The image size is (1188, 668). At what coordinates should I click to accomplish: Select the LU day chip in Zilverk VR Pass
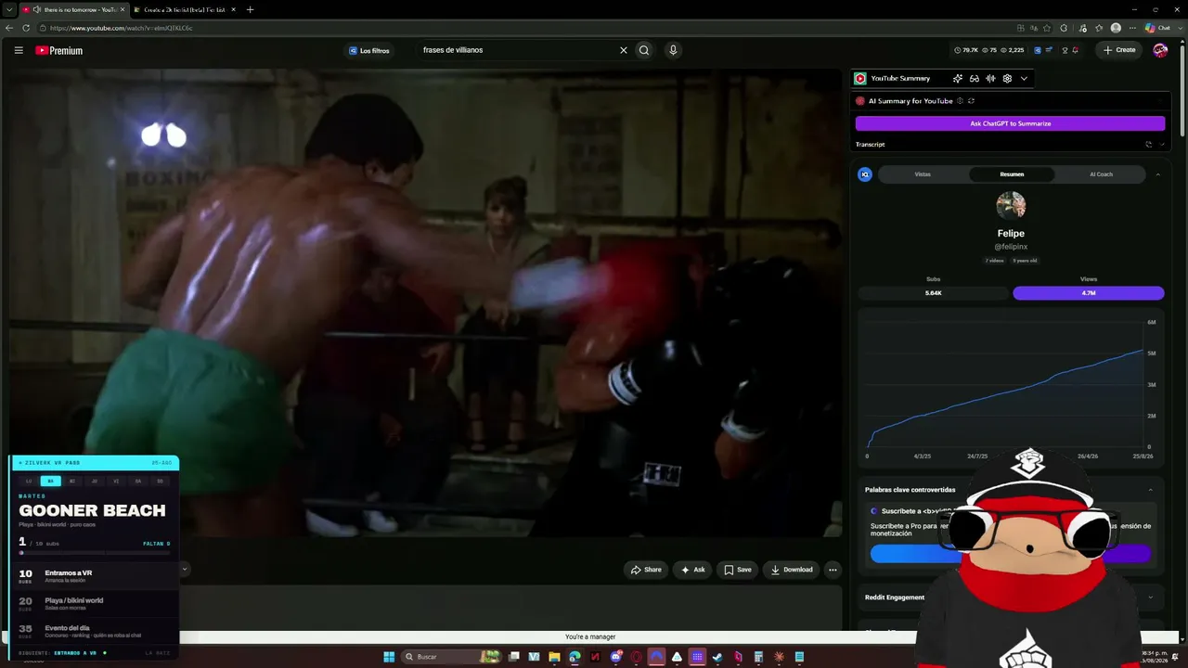point(29,481)
